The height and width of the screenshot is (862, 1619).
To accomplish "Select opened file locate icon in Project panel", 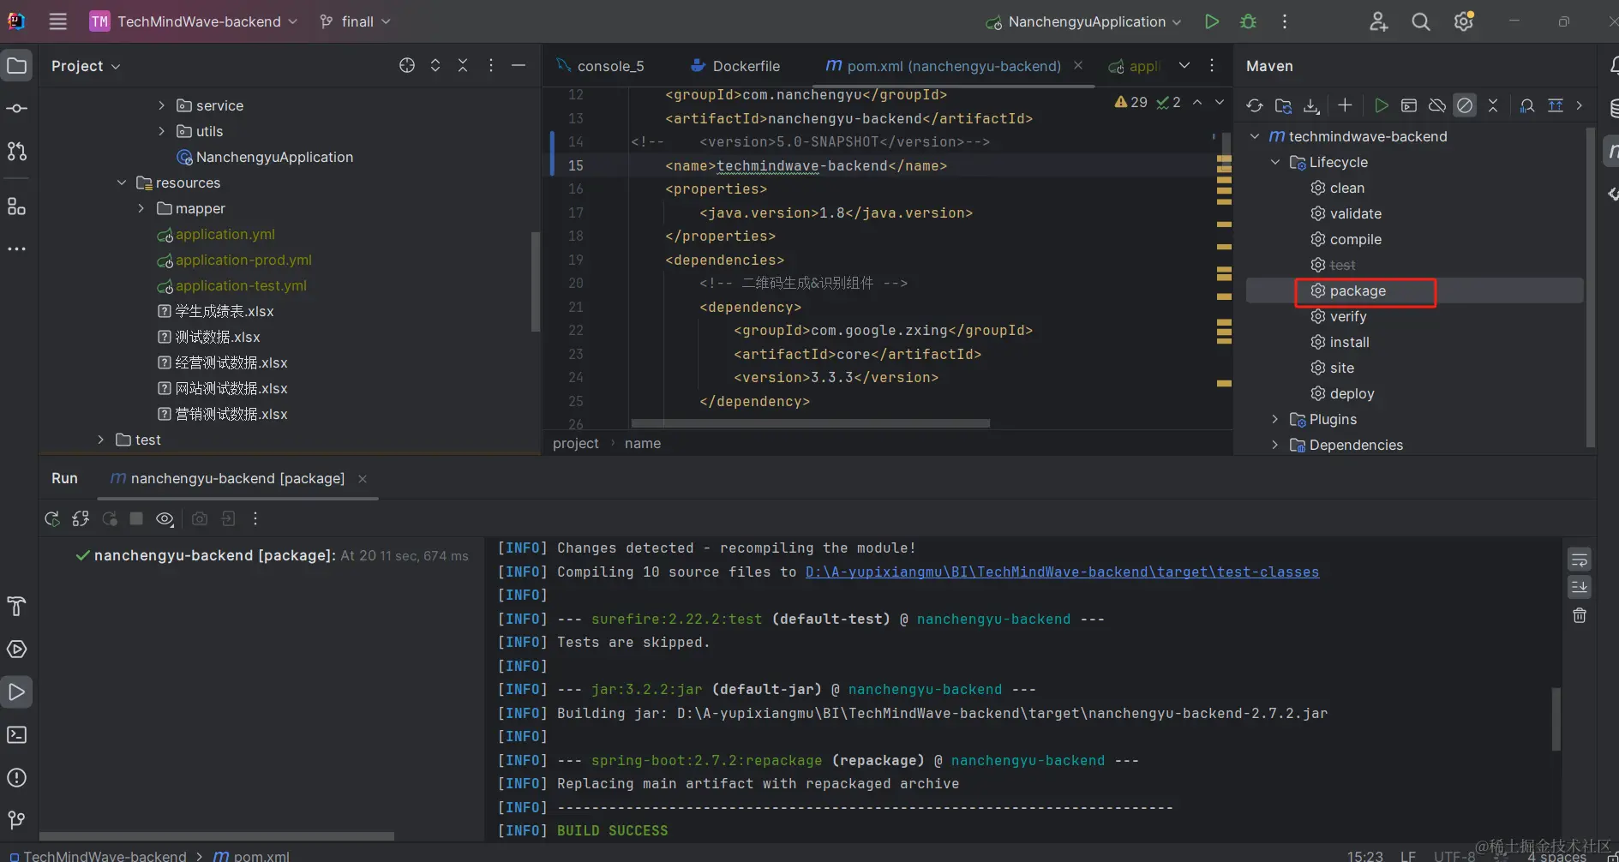I will click(x=407, y=65).
